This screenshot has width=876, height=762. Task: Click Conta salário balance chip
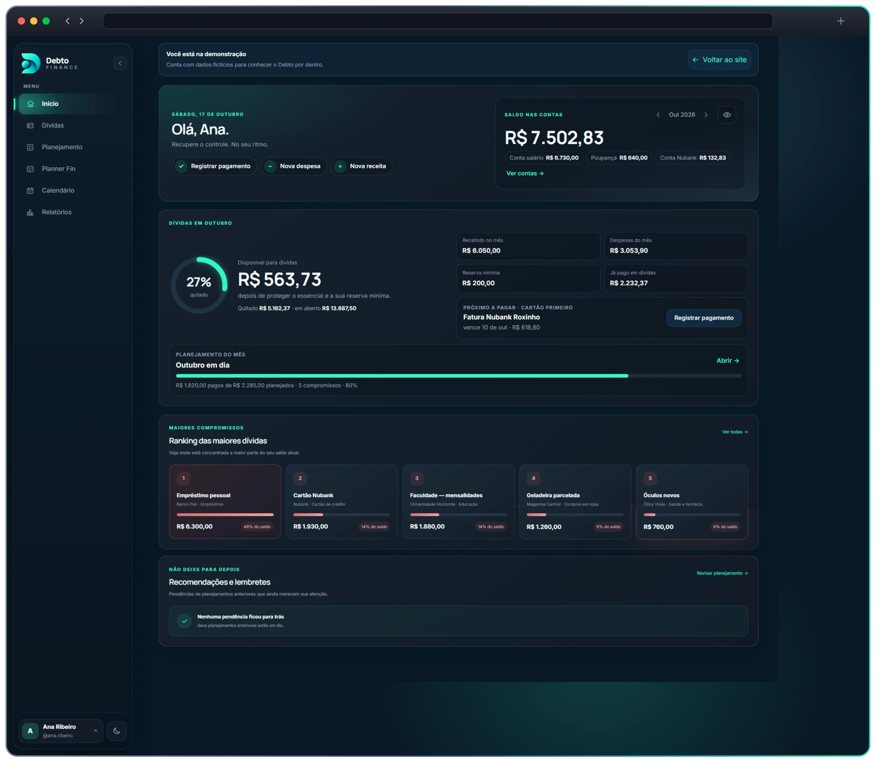544,158
